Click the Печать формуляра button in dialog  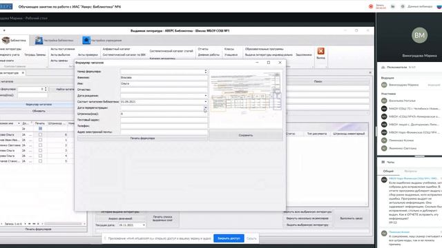pos(142,138)
